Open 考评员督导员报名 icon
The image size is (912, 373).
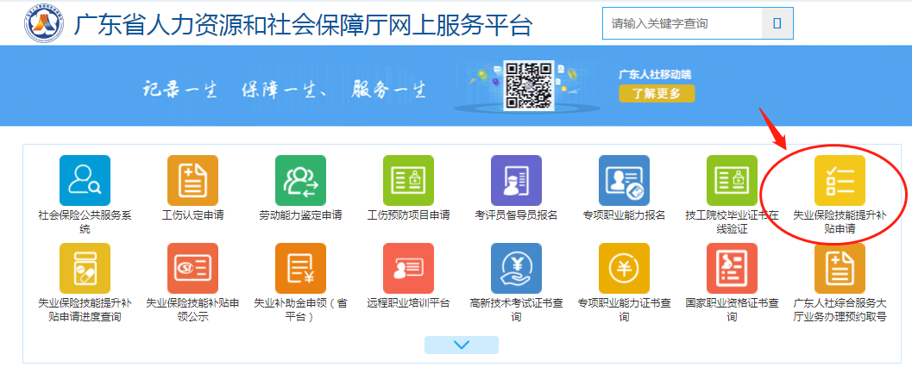click(x=516, y=181)
